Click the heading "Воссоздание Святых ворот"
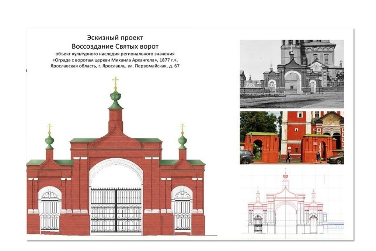The width and height of the screenshot is (376, 251). (x=115, y=46)
